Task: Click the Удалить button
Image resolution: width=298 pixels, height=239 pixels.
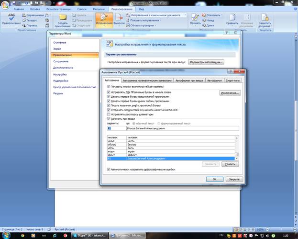Action: click(230, 164)
